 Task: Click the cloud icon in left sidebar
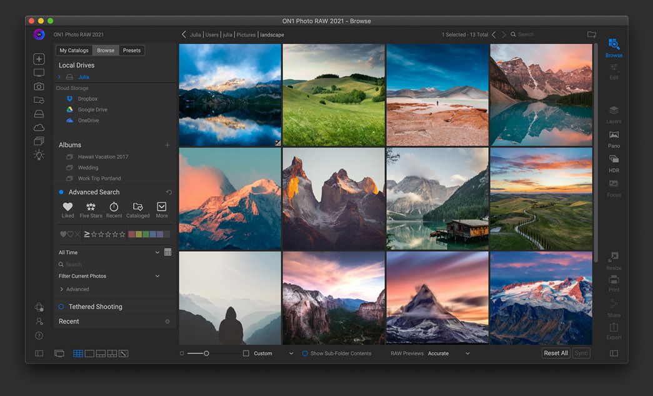[x=39, y=127]
